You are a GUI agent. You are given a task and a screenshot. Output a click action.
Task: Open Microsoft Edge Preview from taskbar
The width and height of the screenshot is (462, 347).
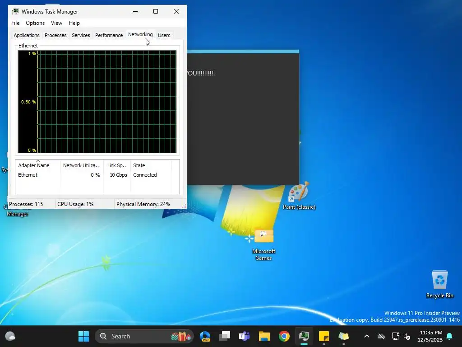coord(205,336)
